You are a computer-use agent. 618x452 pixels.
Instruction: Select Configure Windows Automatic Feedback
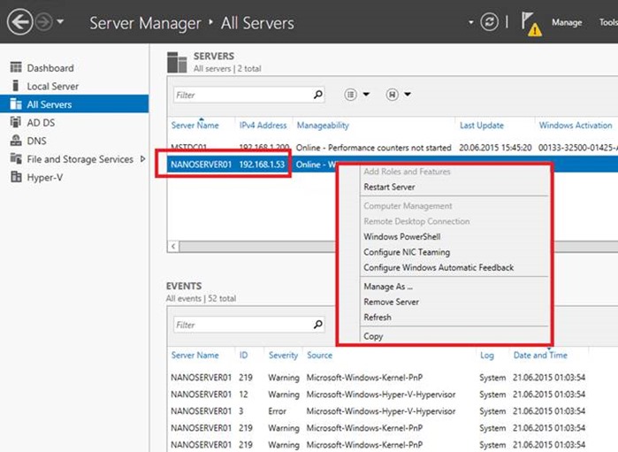click(x=439, y=267)
